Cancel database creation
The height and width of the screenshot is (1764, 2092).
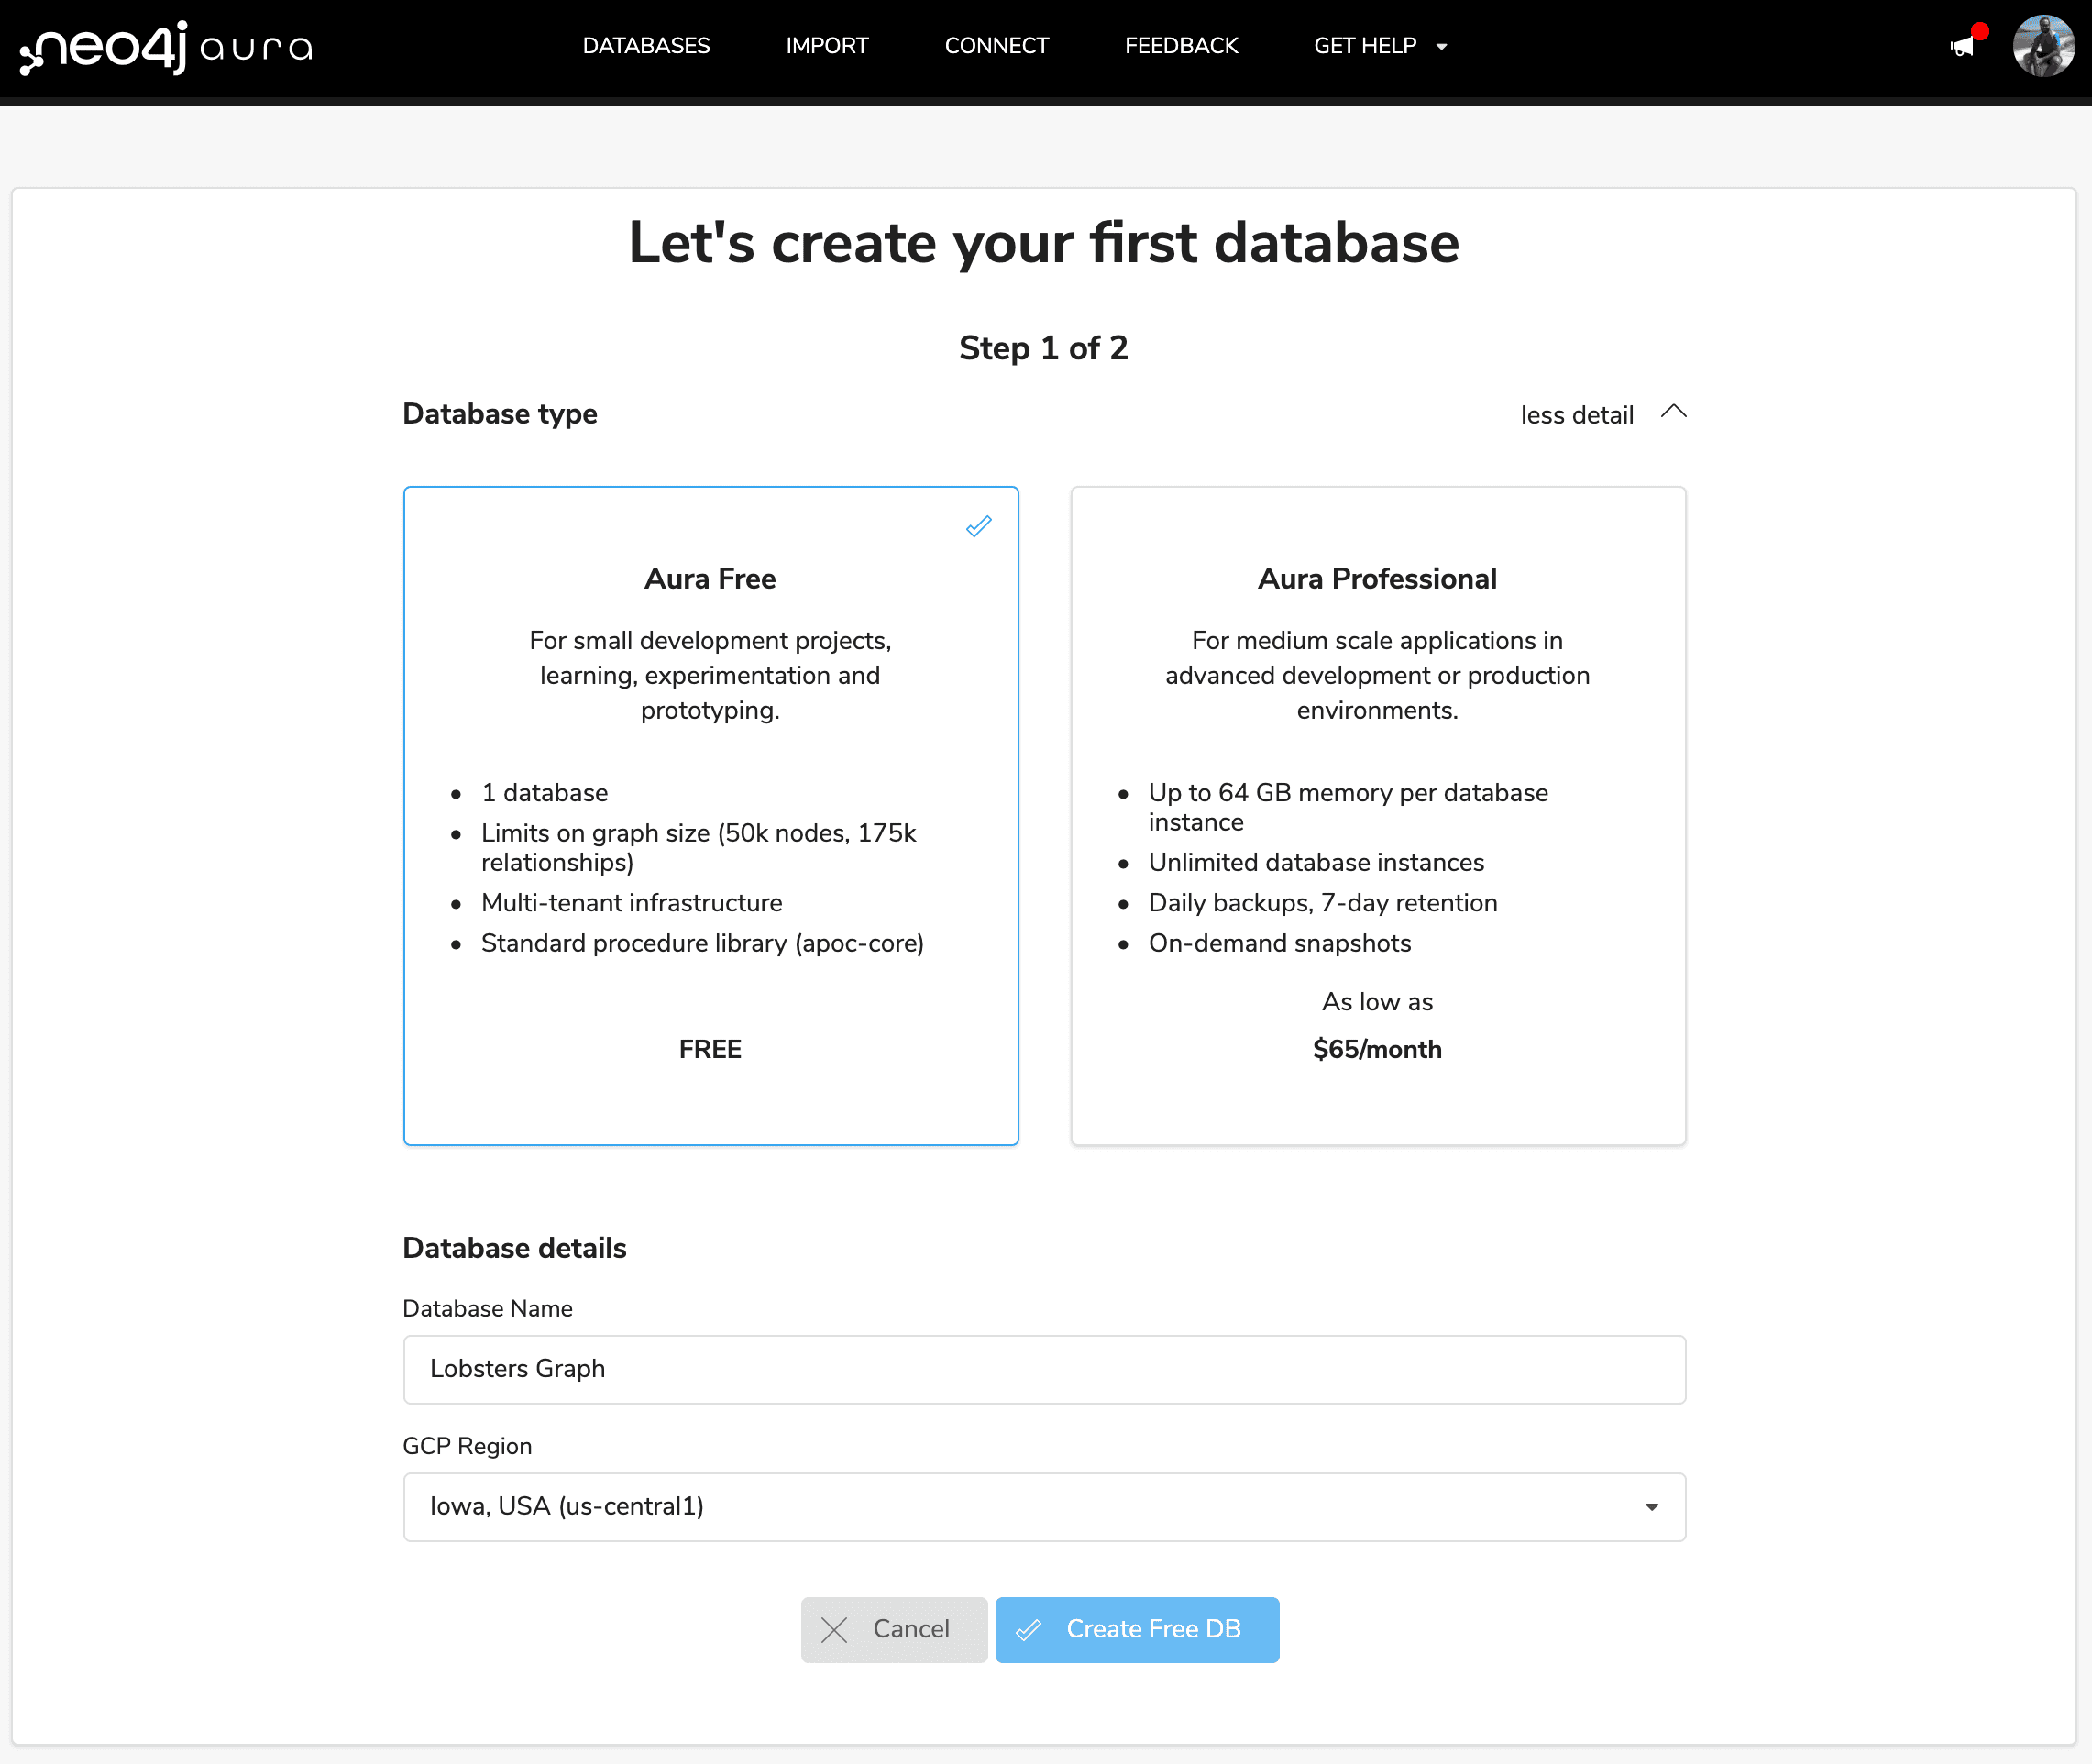(894, 1630)
